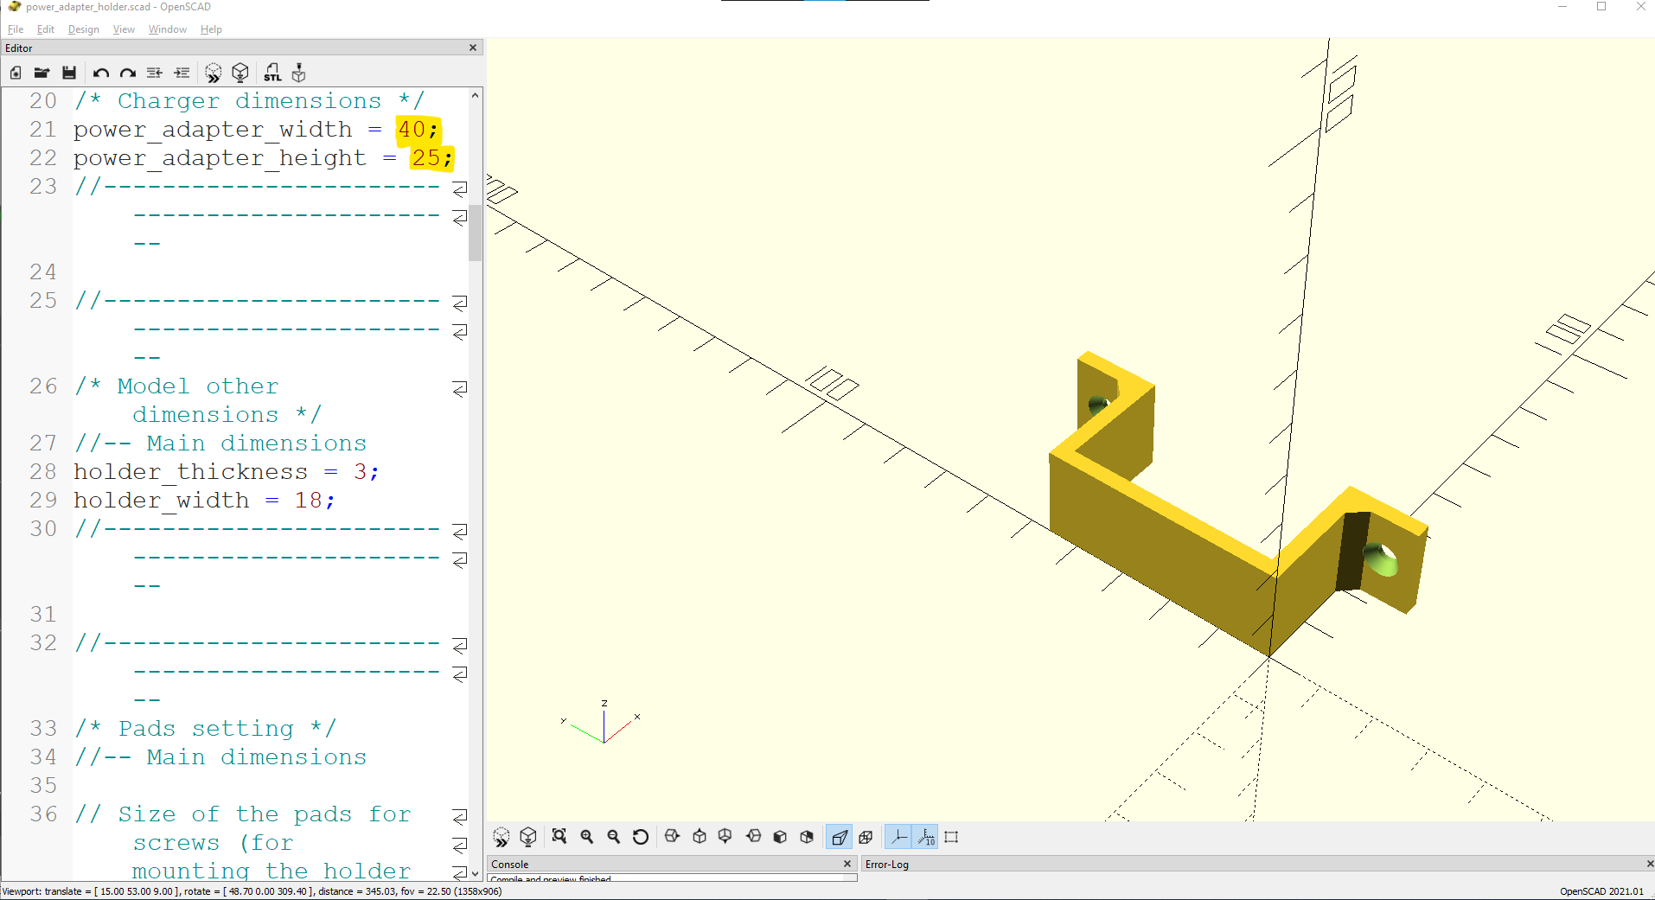
Task: Send the design to the 3D printer
Action: point(299,73)
